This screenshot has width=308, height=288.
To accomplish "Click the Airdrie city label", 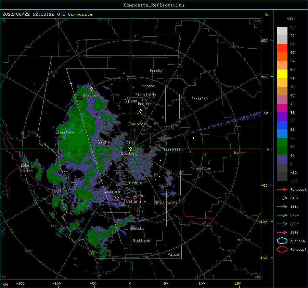I will [x=135, y=183].
